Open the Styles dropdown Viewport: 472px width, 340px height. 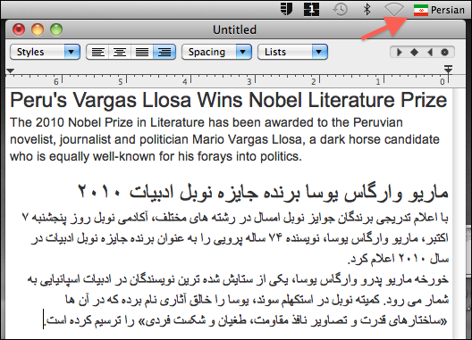[46, 52]
